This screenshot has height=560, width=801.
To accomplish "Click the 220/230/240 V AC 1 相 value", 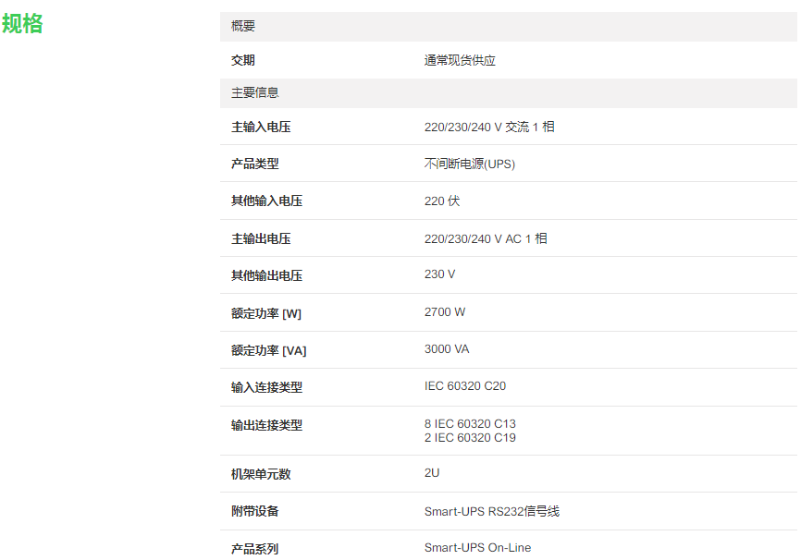I will (486, 238).
